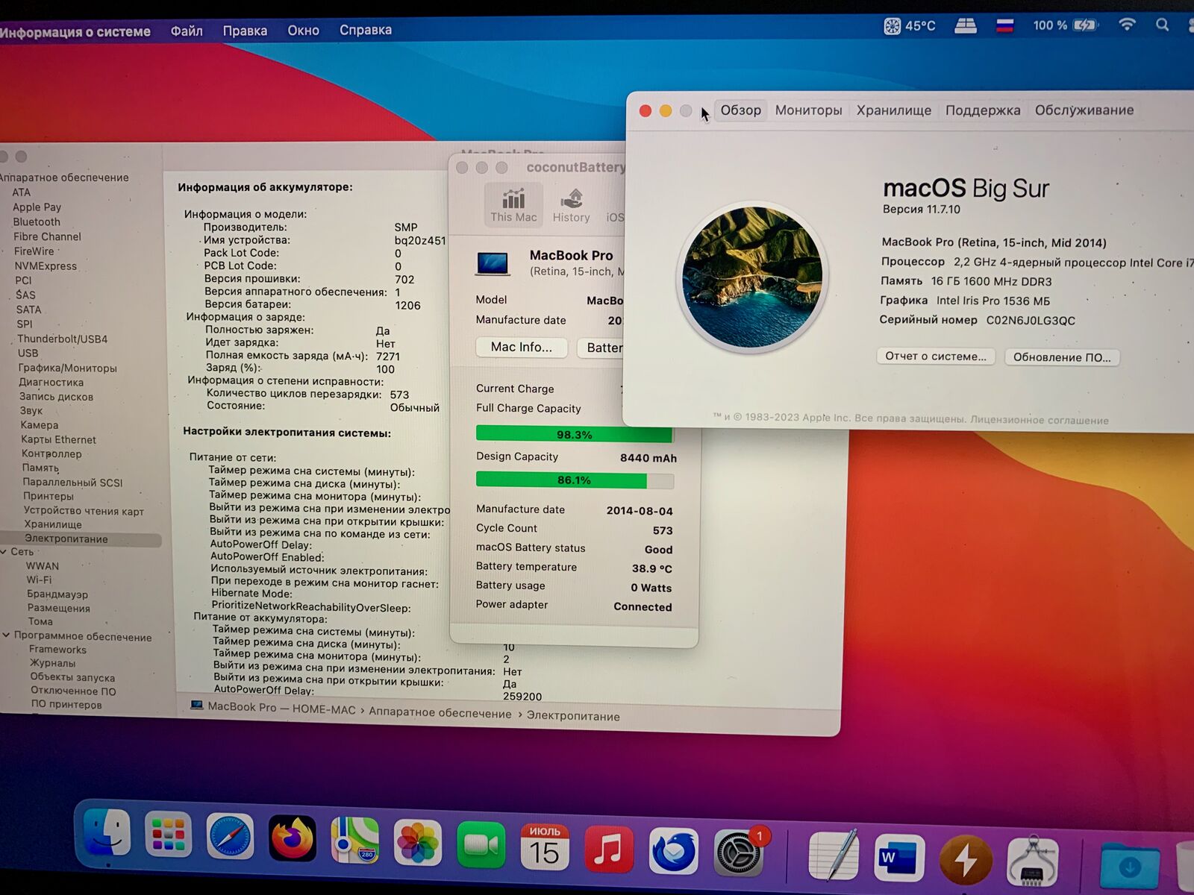Launch Firefox from the Dock

293,838
